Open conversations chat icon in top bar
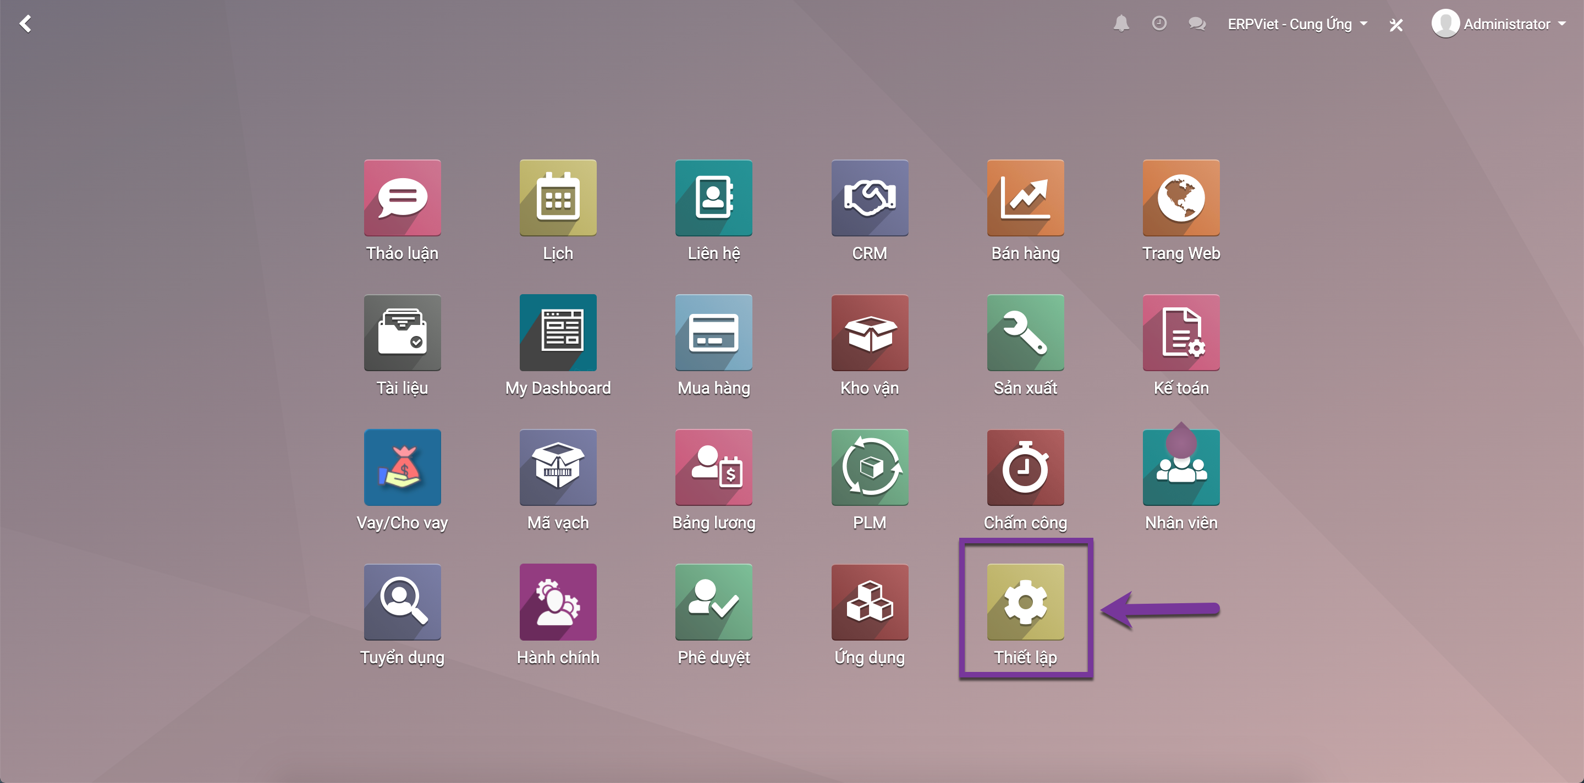Viewport: 1584px width, 783px height. point(1197,24)
